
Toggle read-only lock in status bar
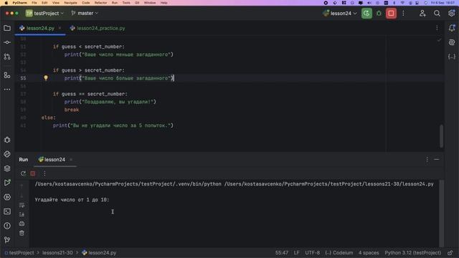[x=450, y=253]
